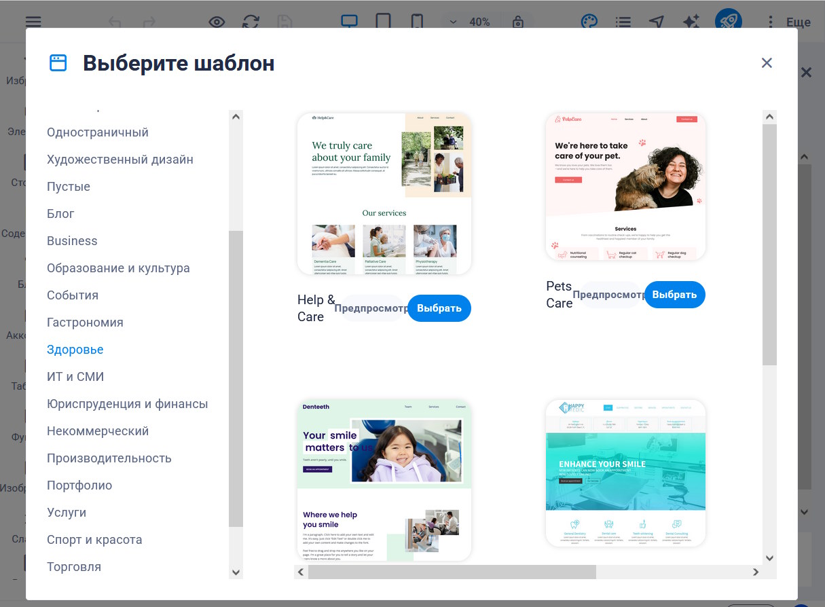Click category list scroll-down arrow
825x607 pixels.
(x=236, y=572)
